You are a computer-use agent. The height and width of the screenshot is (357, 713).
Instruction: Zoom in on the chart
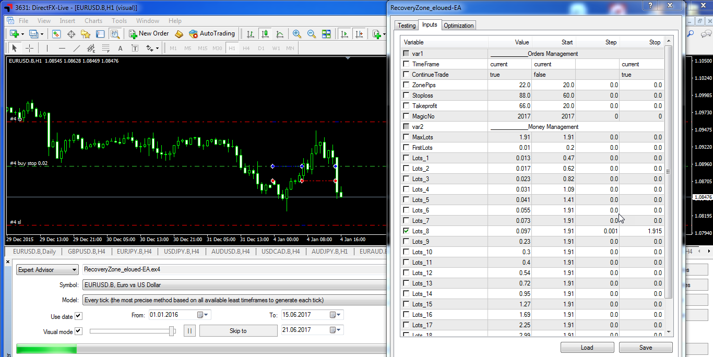tap(297, 34)
